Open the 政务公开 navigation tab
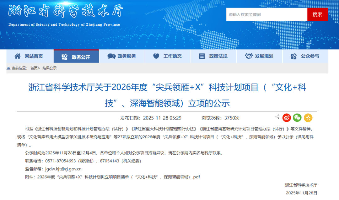The height and width of the screenshot is (200, 339). 76,57
